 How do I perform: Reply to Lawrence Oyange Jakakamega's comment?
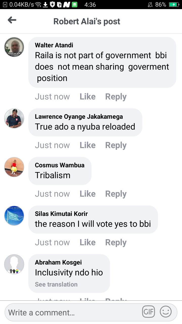116,145
